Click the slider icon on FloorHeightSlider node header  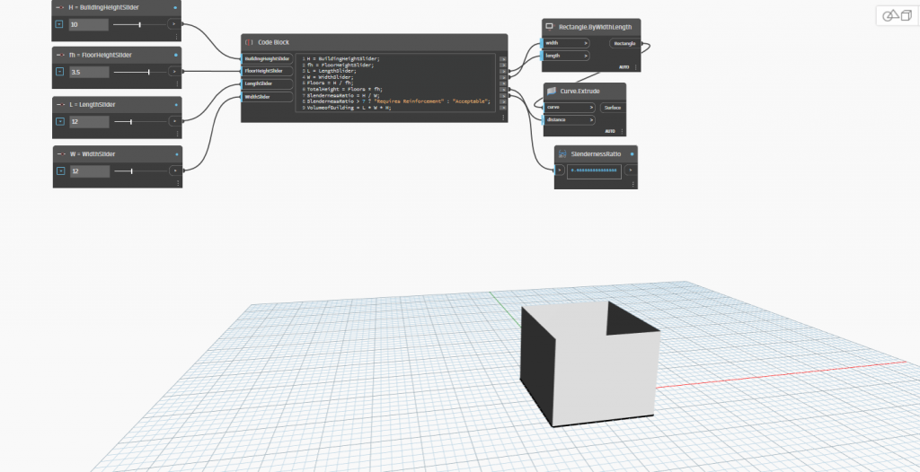click(60, 55)
